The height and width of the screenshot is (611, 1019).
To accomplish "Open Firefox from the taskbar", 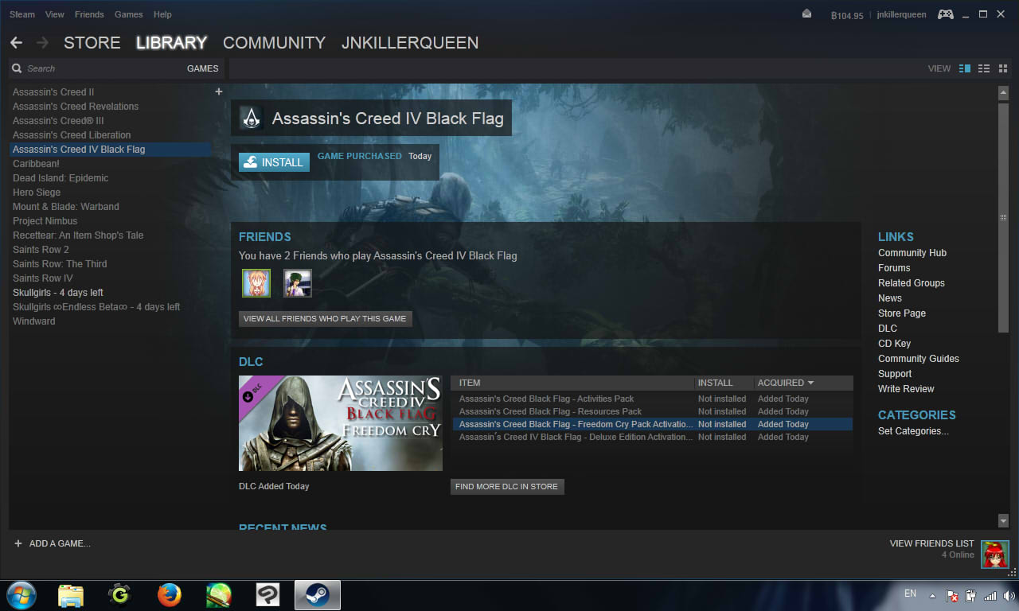I will pyautogui.click(x=169, y=595).
